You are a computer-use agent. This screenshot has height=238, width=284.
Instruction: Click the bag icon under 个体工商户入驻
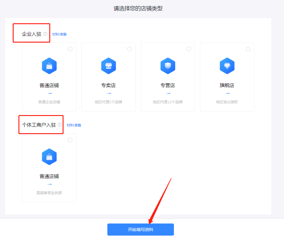49,156
